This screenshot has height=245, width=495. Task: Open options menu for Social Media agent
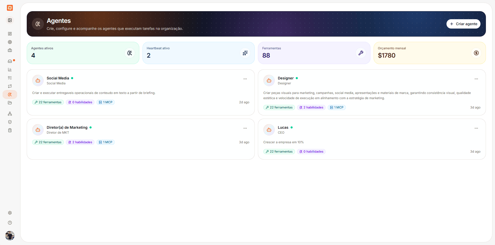click(x=245, y=79)
